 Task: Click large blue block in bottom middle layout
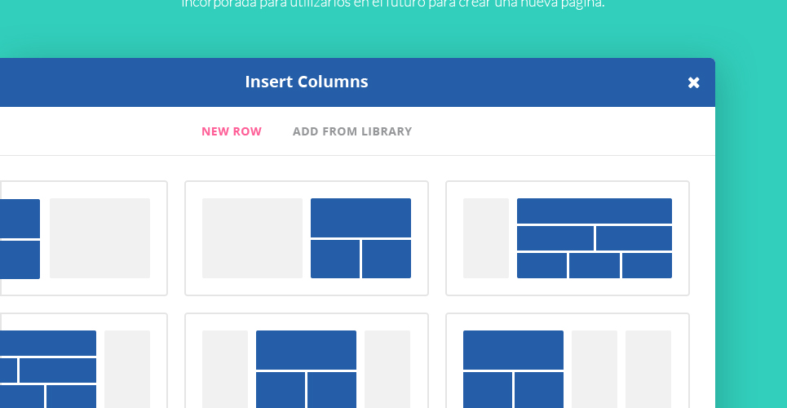click(x=306, y=350)
